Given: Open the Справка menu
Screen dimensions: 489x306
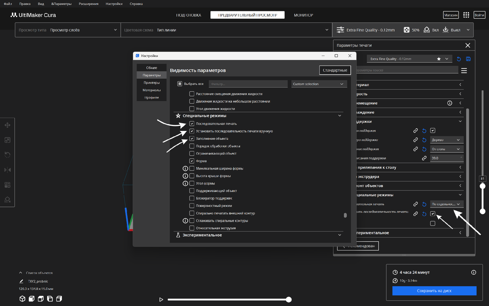Looking at the screenshot, I should (x=136, y=4).
